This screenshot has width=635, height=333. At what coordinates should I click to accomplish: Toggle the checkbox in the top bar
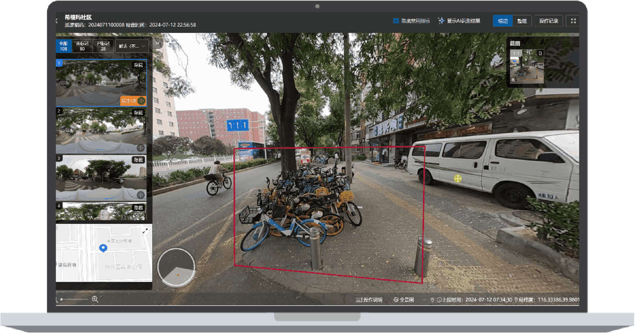pos(396,21)
